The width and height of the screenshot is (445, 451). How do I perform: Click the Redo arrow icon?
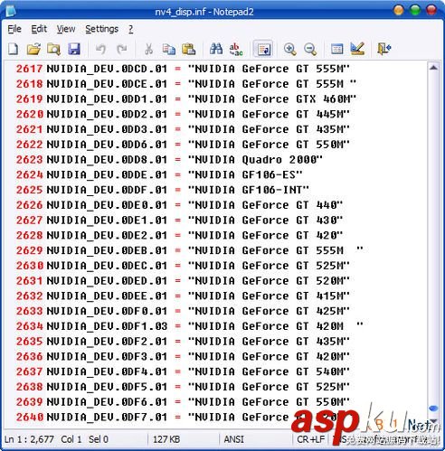tap(121, 49)
